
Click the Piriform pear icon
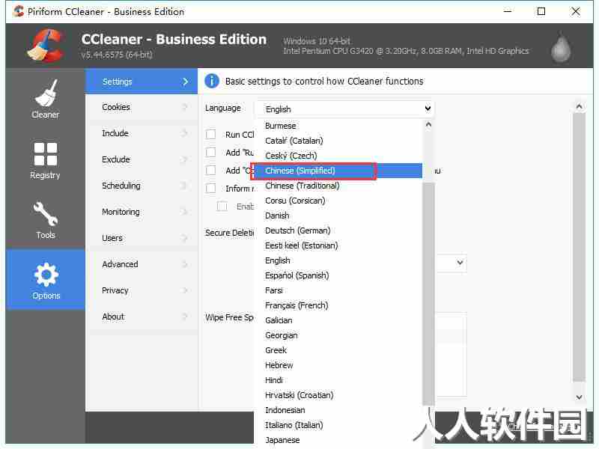click(561, 48)
